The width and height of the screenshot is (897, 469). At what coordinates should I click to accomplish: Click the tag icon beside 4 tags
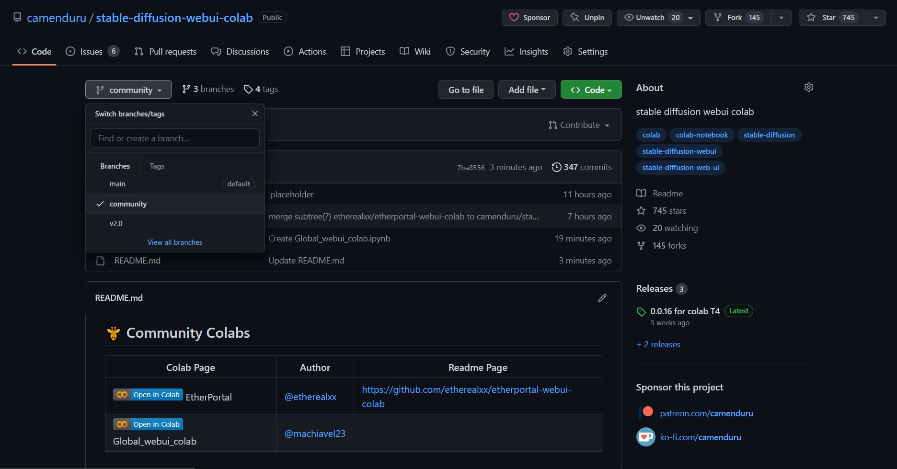point(248,89)
